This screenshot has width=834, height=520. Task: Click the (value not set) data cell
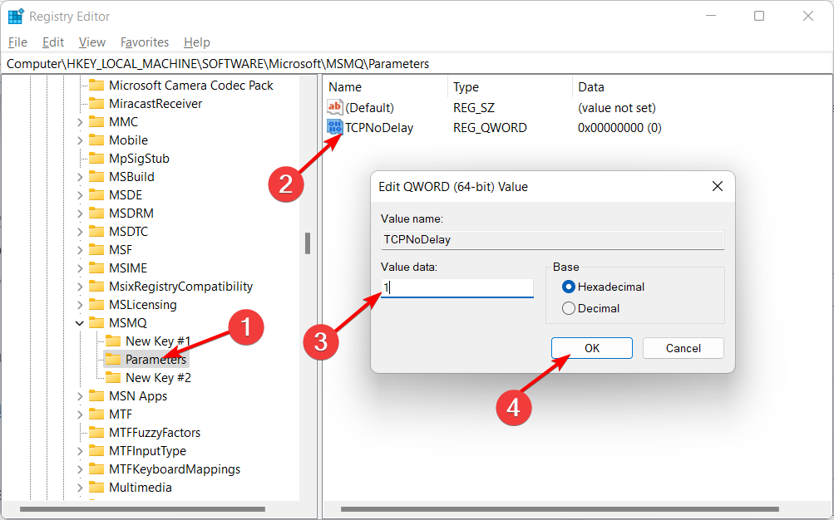click(617, 108)
